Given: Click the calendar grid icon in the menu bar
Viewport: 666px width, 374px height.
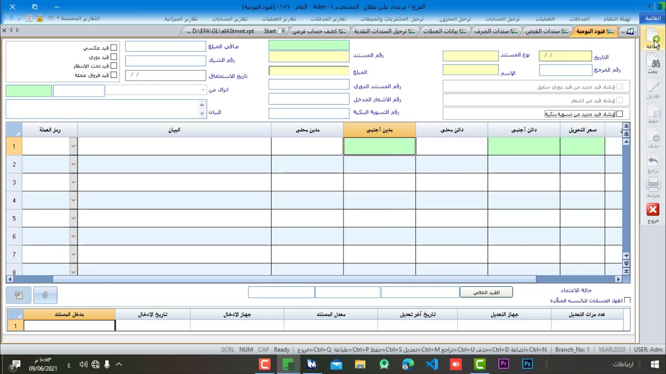Looking at the screenshot, I should pos(30,18).
